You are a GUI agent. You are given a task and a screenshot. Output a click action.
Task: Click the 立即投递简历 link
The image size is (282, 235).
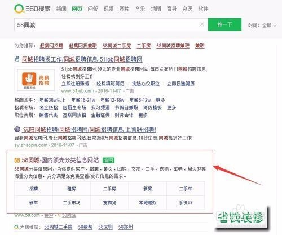pos(181,84)
